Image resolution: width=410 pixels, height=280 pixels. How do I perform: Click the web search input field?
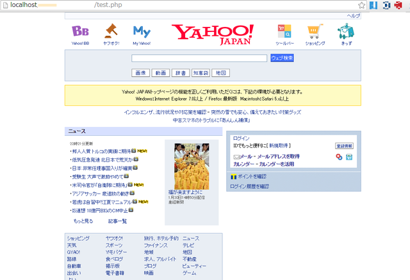[x=199, y=58]
